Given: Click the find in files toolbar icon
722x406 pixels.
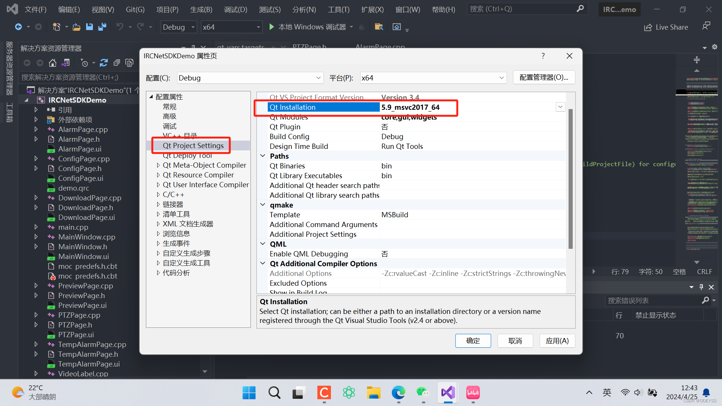Looking at the screenshot, I should [x=379, y=27].
